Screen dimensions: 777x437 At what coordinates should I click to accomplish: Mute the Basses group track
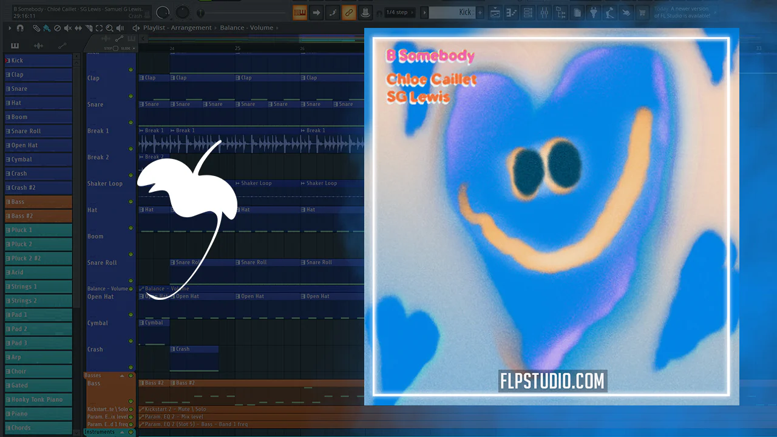click(x=131, y=376)
